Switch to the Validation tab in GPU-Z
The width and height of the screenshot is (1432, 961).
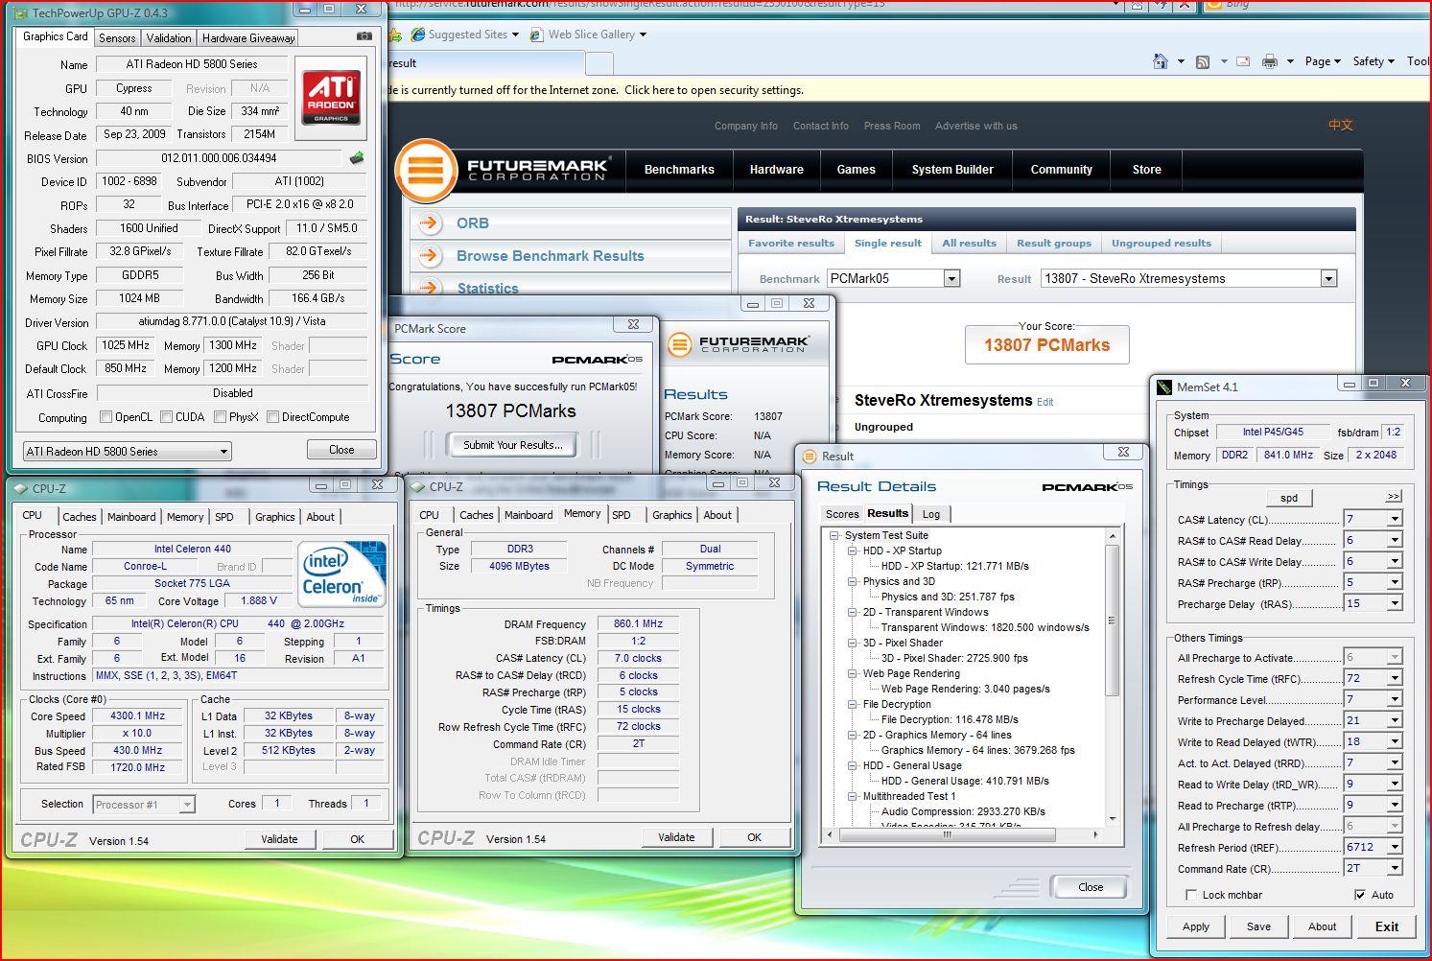pos(169,38)
